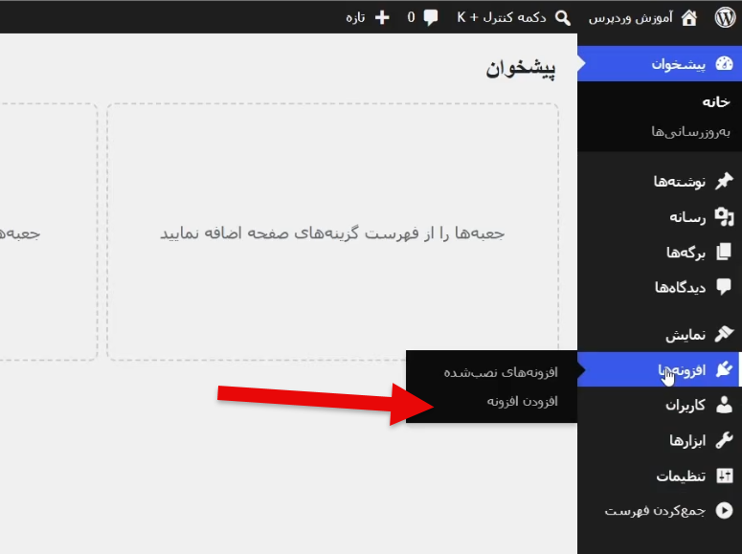Screen dimensions: 742x554
Task: Open the WordPress logo menu
Action: tap(725, 17)
